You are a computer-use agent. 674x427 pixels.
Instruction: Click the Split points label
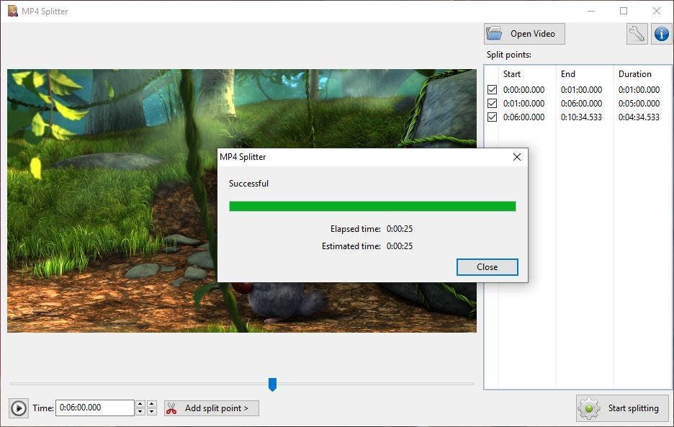(508, 55)
